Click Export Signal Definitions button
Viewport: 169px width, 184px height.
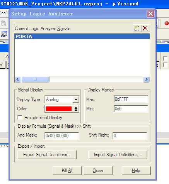[47, 155]
